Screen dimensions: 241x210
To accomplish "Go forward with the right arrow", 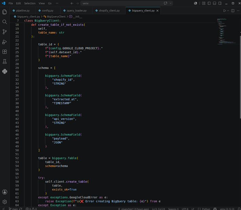I will [77, 3].
